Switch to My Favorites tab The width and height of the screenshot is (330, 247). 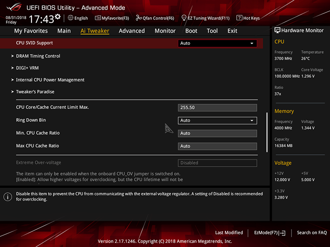click(31, 31)
